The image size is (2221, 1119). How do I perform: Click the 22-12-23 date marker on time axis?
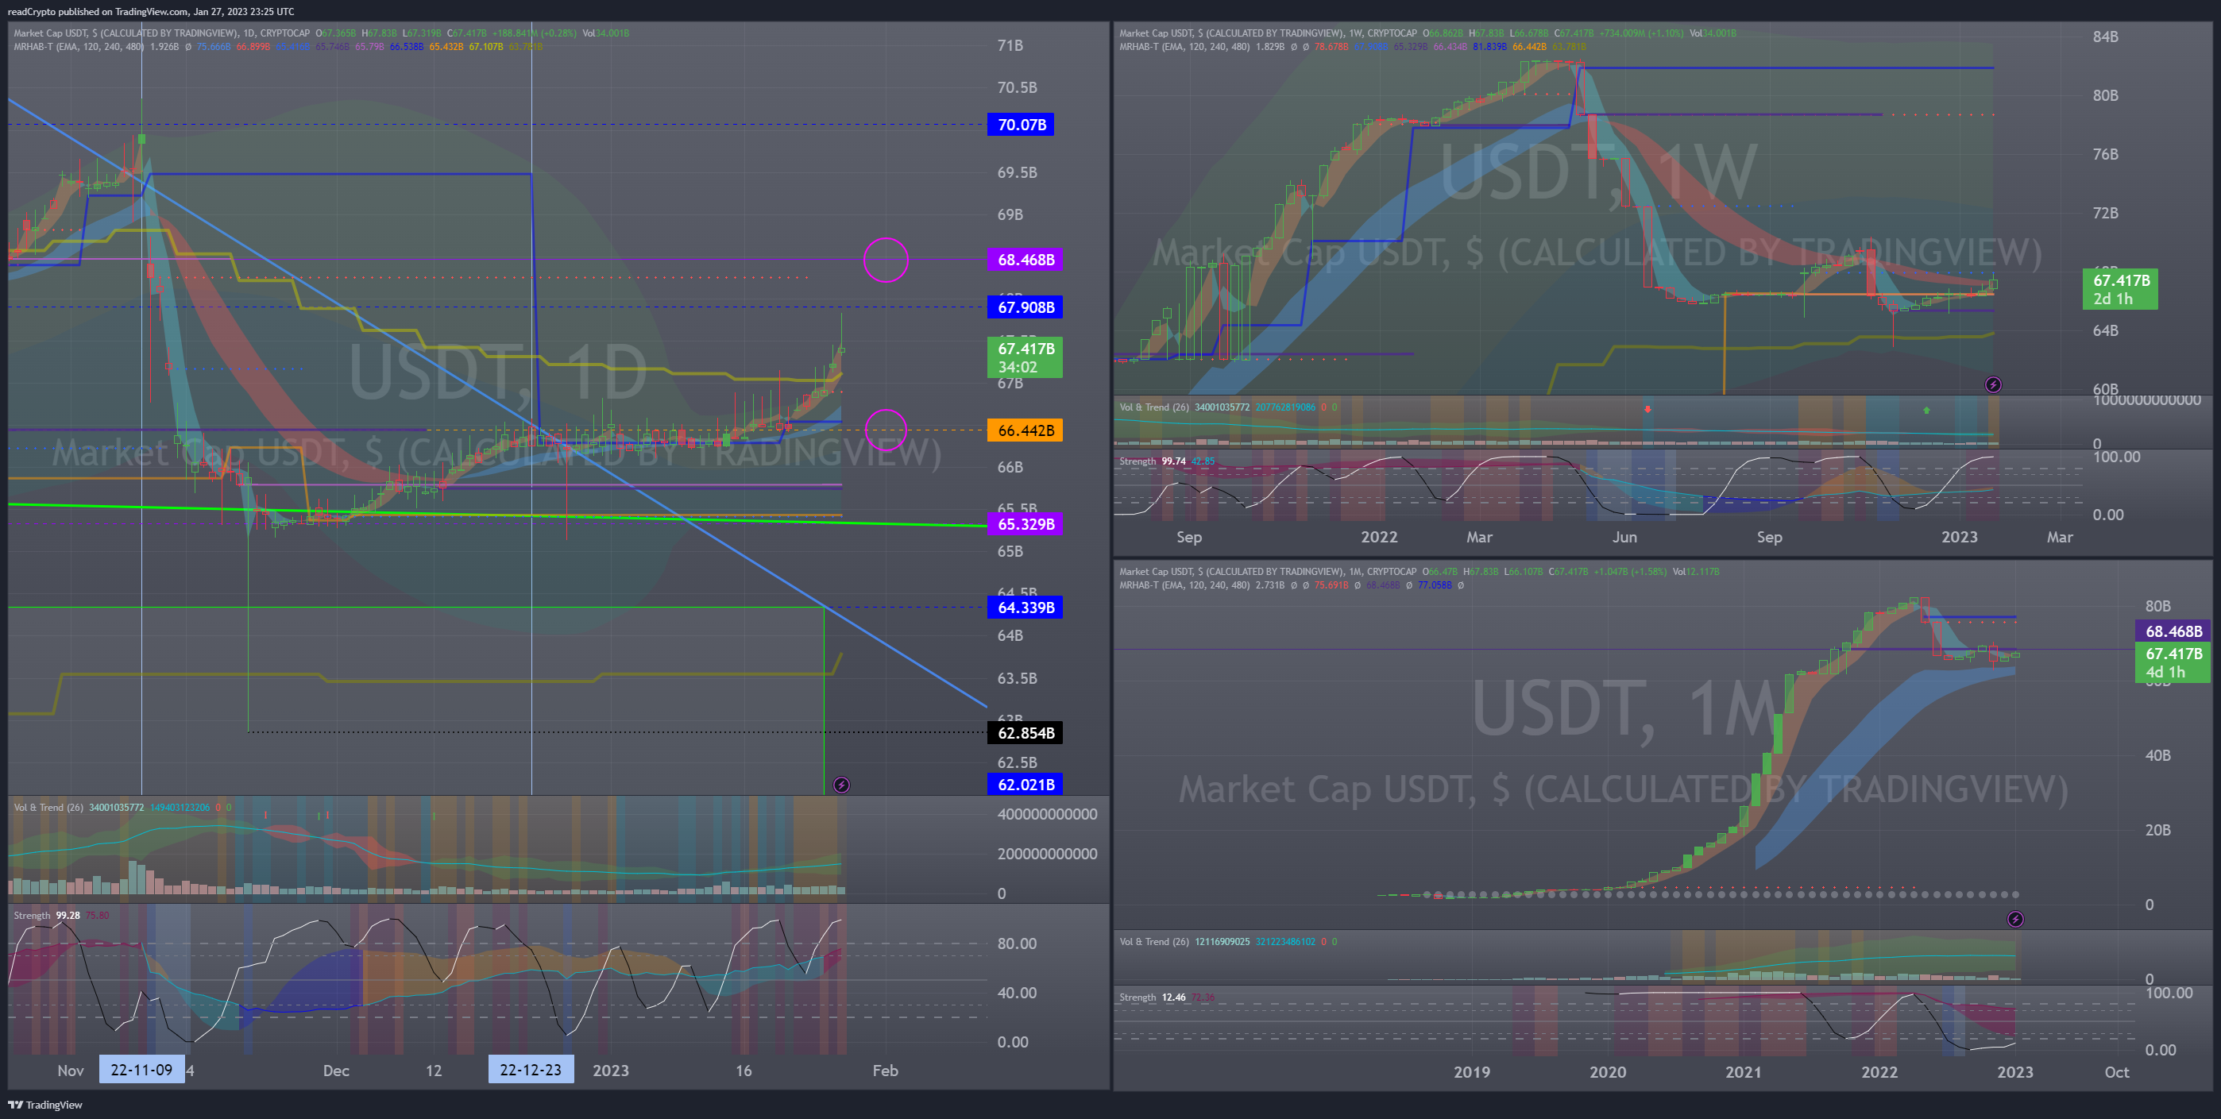(x=531, y=1070)
